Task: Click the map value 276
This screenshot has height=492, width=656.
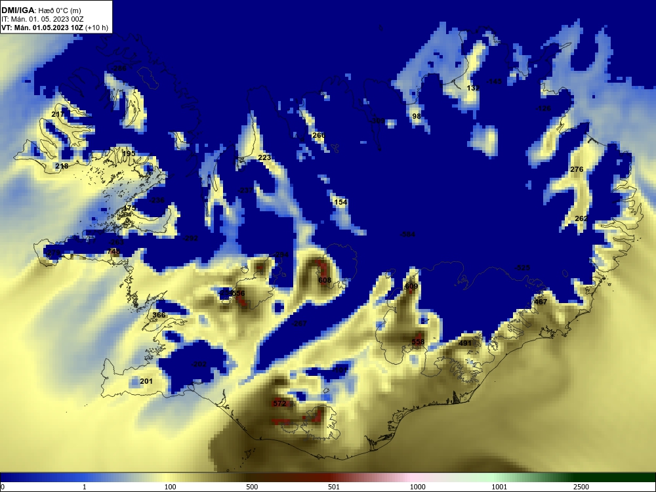Action: [577, 169]
